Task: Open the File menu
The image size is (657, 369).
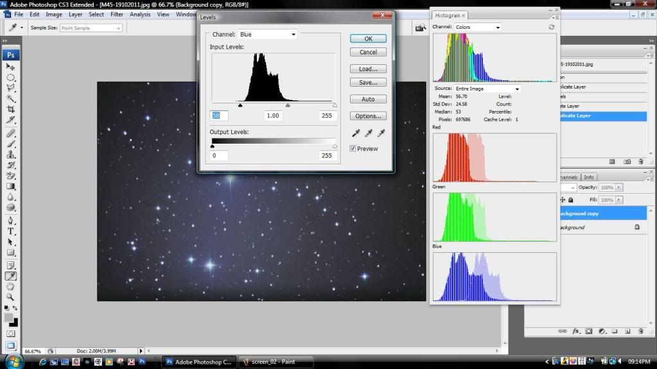Action: pos(19,14)
